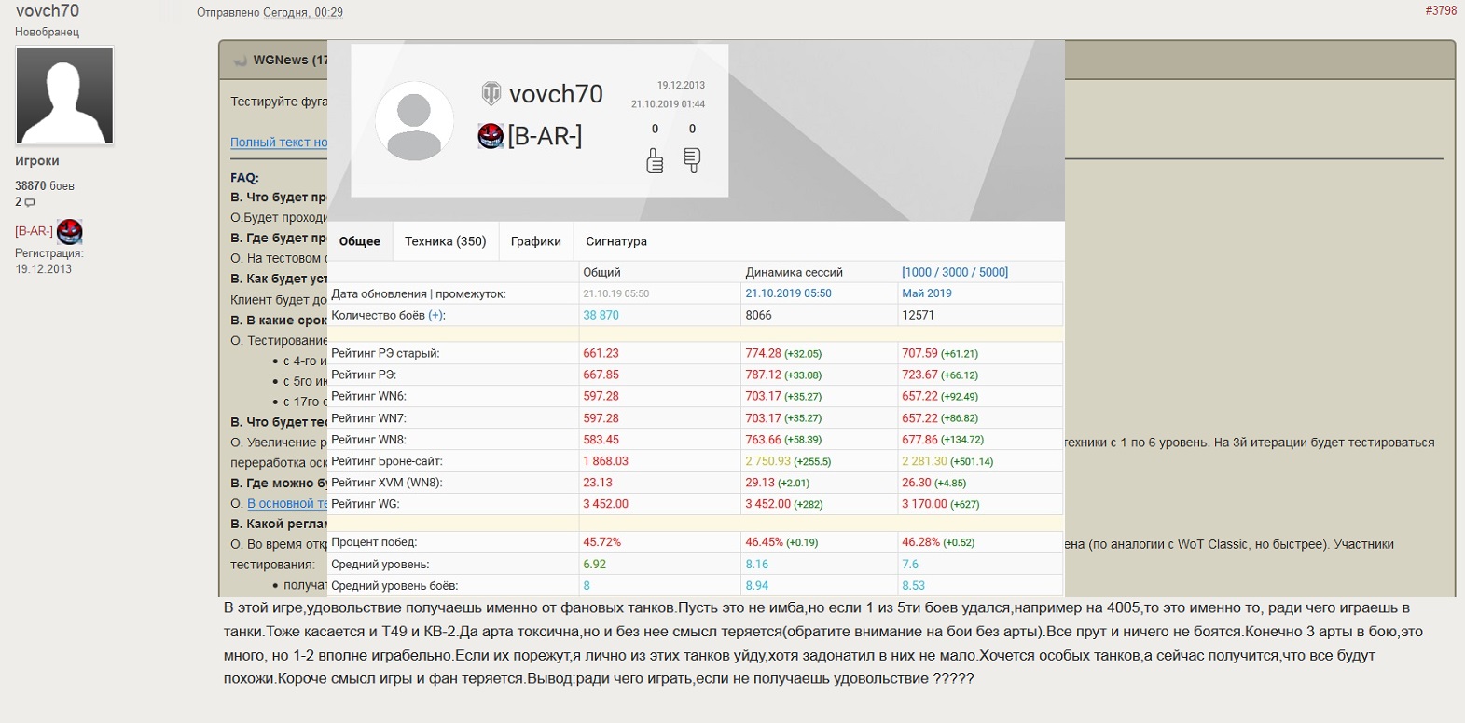The height and width of the screenshot is (723, 1465).
Task: Click the old РЭ rating value 661.23
Action: [601, 353]
